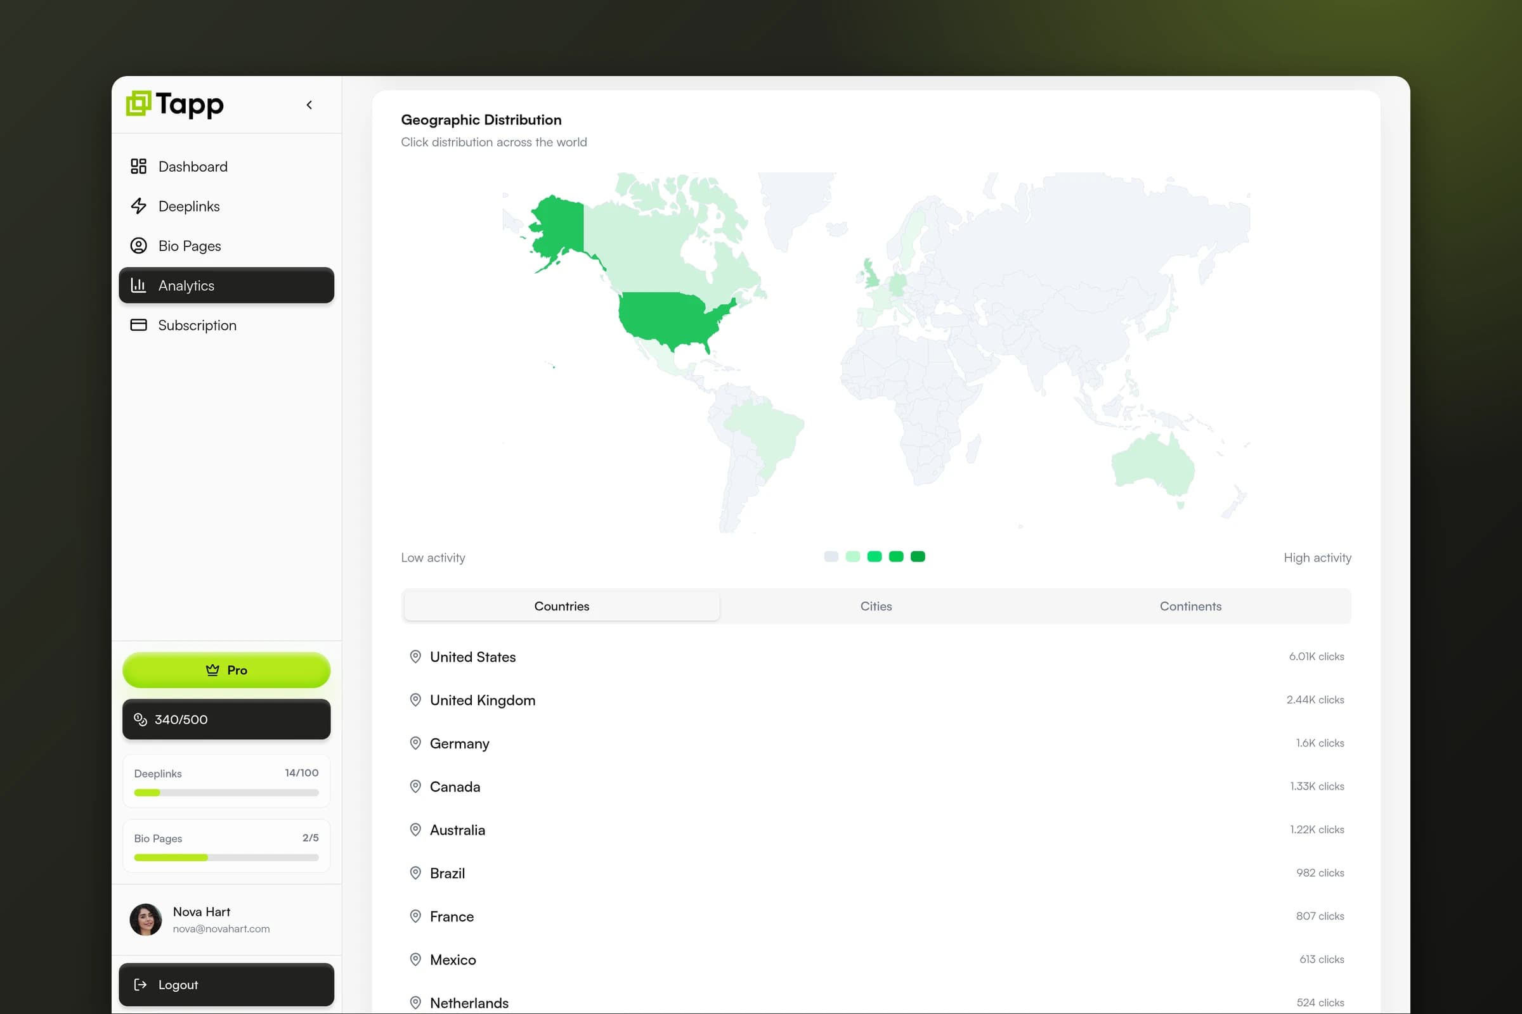Click the 1.6K clicks value
Viewport: 1522px width, 1014px height.
(x=1320, y=743)
